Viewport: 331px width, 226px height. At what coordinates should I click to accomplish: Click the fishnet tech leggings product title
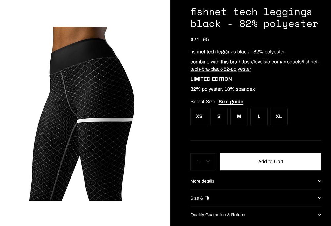pyautogui.click(x=254, y=18)
